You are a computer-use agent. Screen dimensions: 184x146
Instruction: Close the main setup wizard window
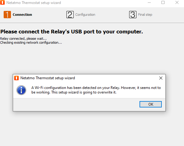click(x=177, y=3)
